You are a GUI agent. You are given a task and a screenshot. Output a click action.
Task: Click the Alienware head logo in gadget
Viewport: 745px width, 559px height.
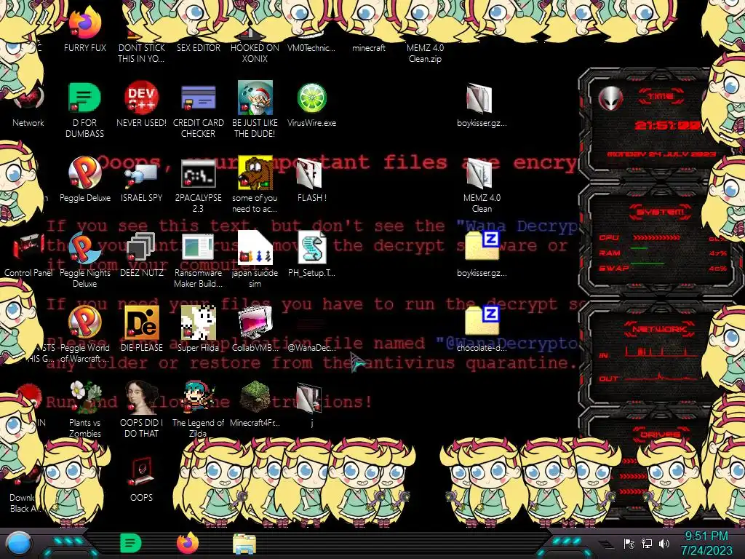[x=610, y=99]
